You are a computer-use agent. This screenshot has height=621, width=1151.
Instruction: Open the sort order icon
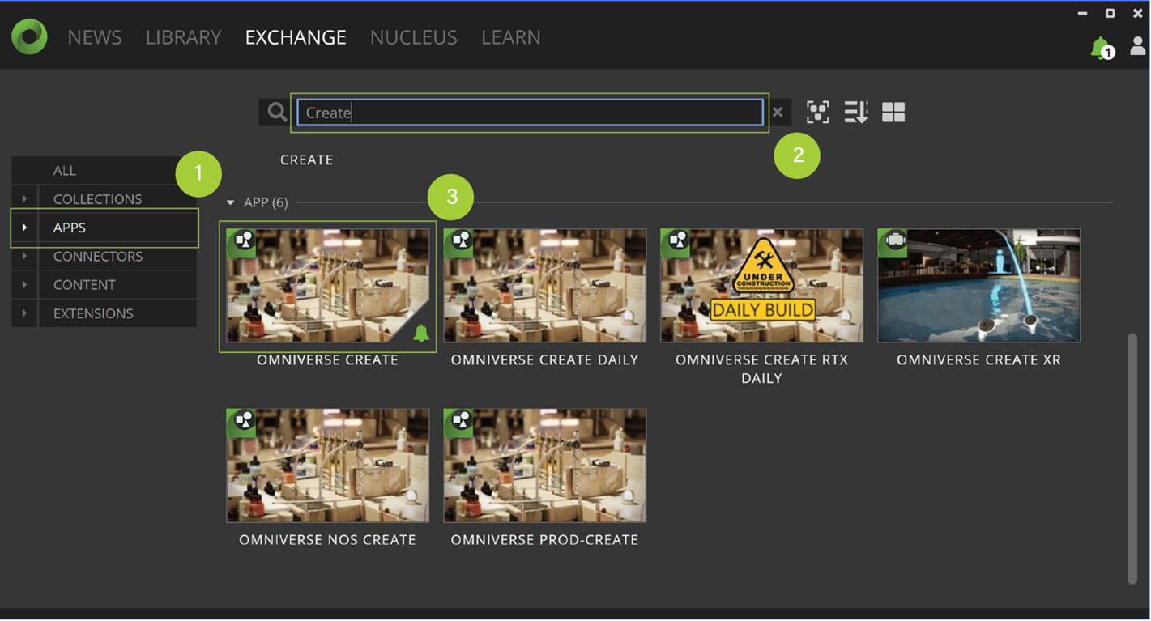[x=855, y=113]
